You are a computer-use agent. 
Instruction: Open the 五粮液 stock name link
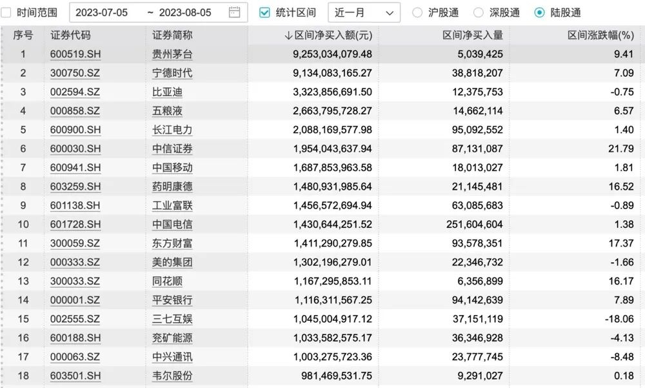[x=168, y=111]
